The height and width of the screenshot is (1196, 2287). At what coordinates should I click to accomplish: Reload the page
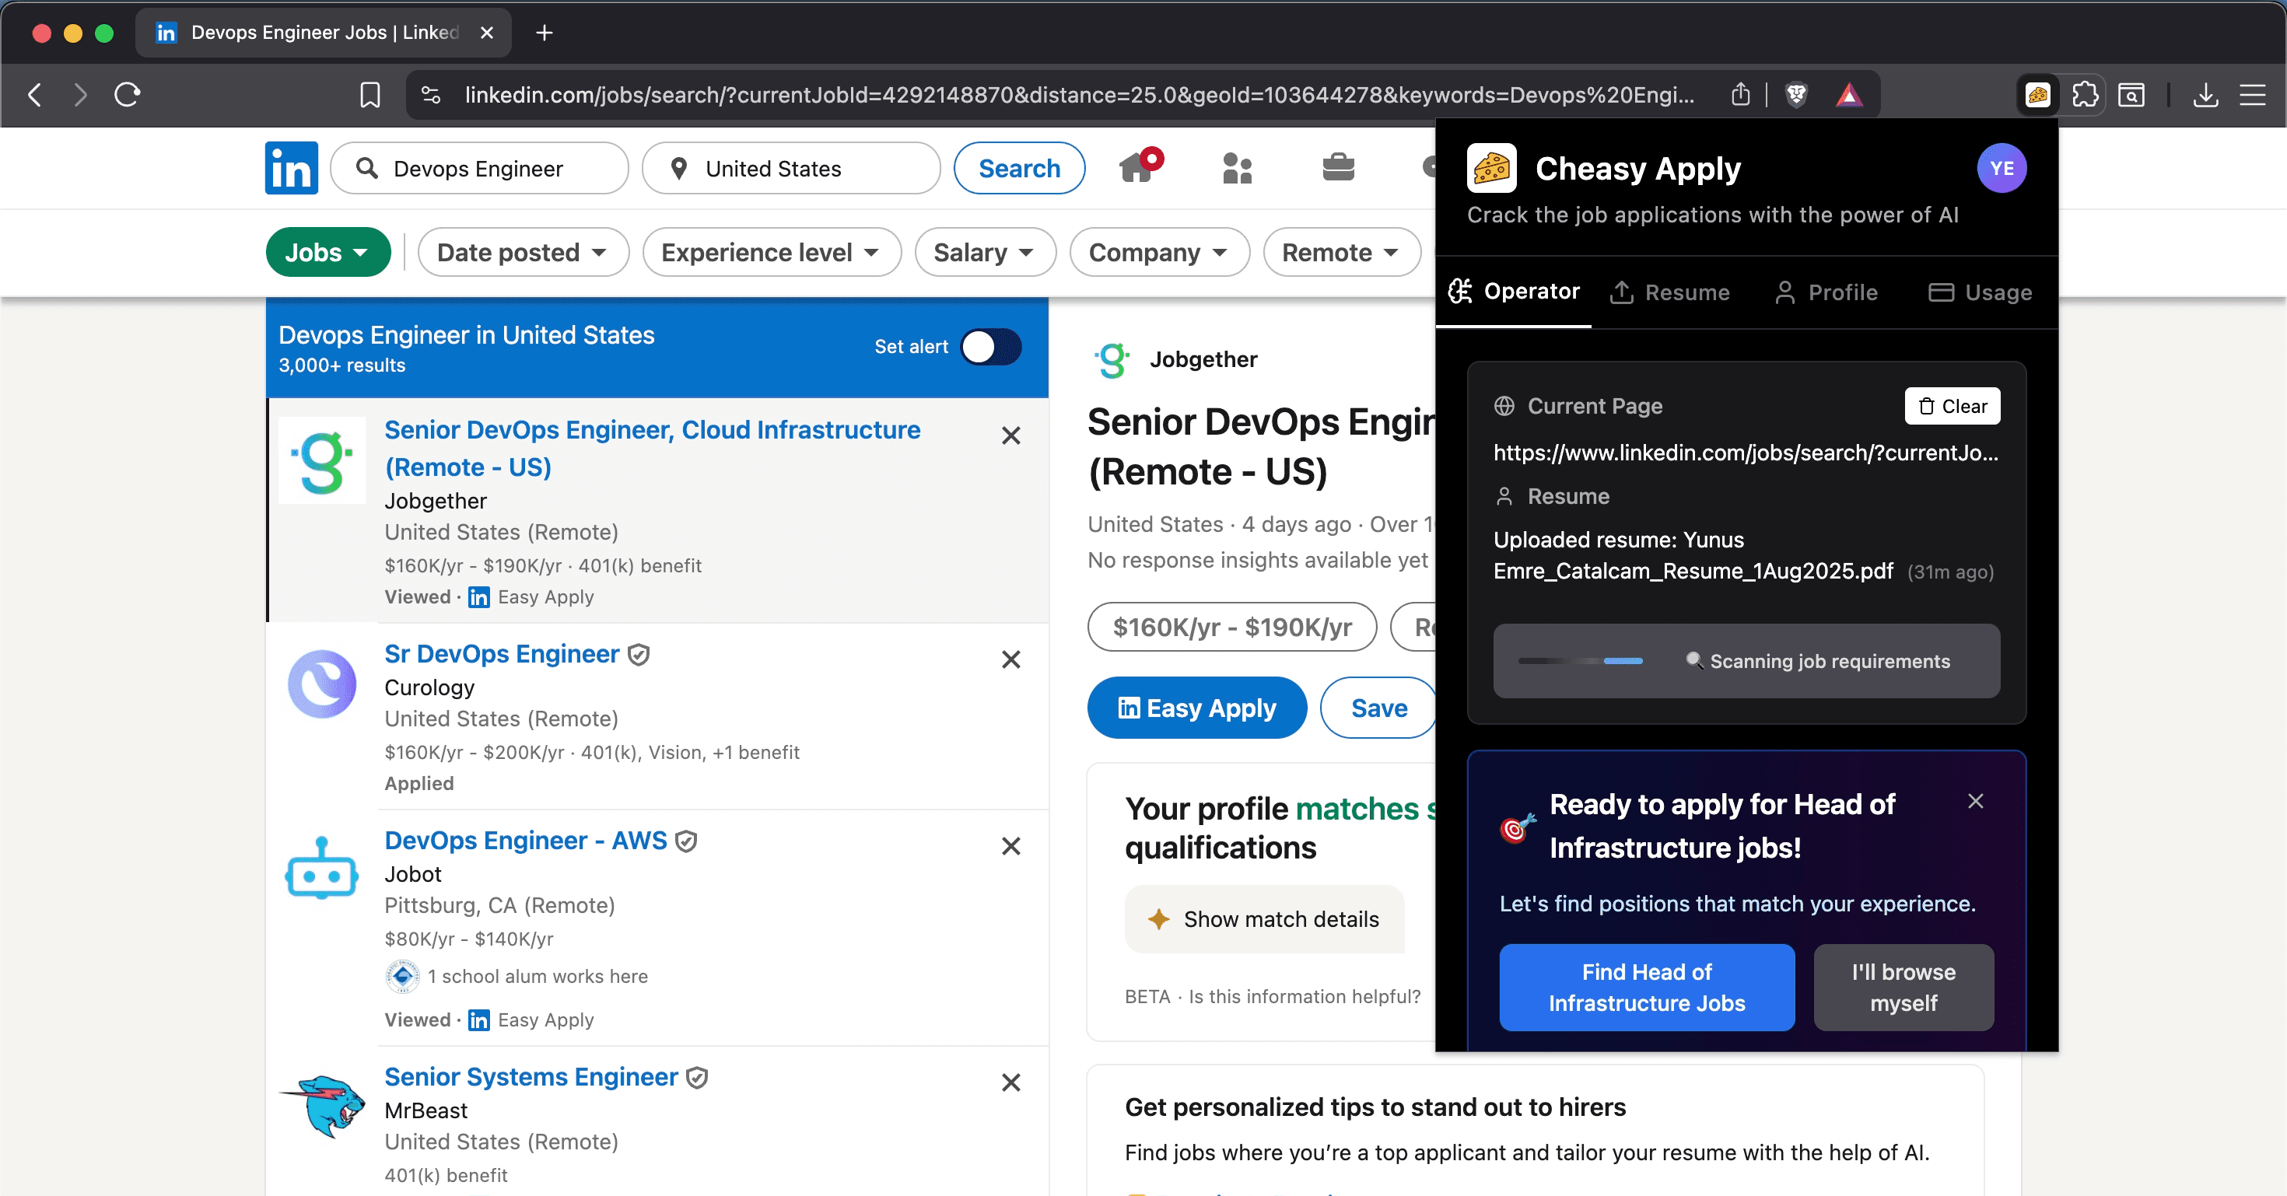pos(127,94)
